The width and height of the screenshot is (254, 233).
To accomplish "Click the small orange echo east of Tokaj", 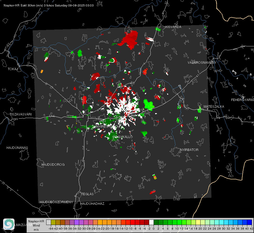I will [42, 71].
